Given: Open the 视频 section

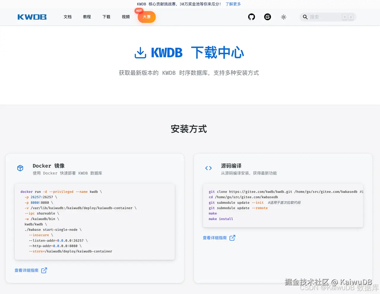Looking at the screenshot, I should tap(126, 17).
